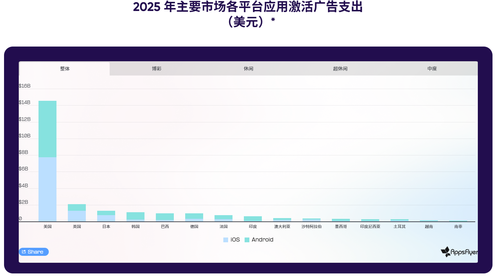Select the 休闲 category tab

248,69
